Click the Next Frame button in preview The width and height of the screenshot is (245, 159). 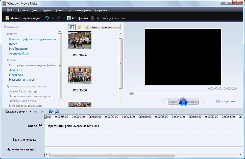tap(193, 102)
